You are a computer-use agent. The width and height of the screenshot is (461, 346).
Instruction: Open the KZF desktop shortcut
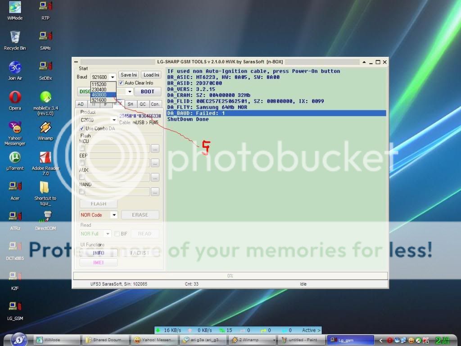(15, 281)
